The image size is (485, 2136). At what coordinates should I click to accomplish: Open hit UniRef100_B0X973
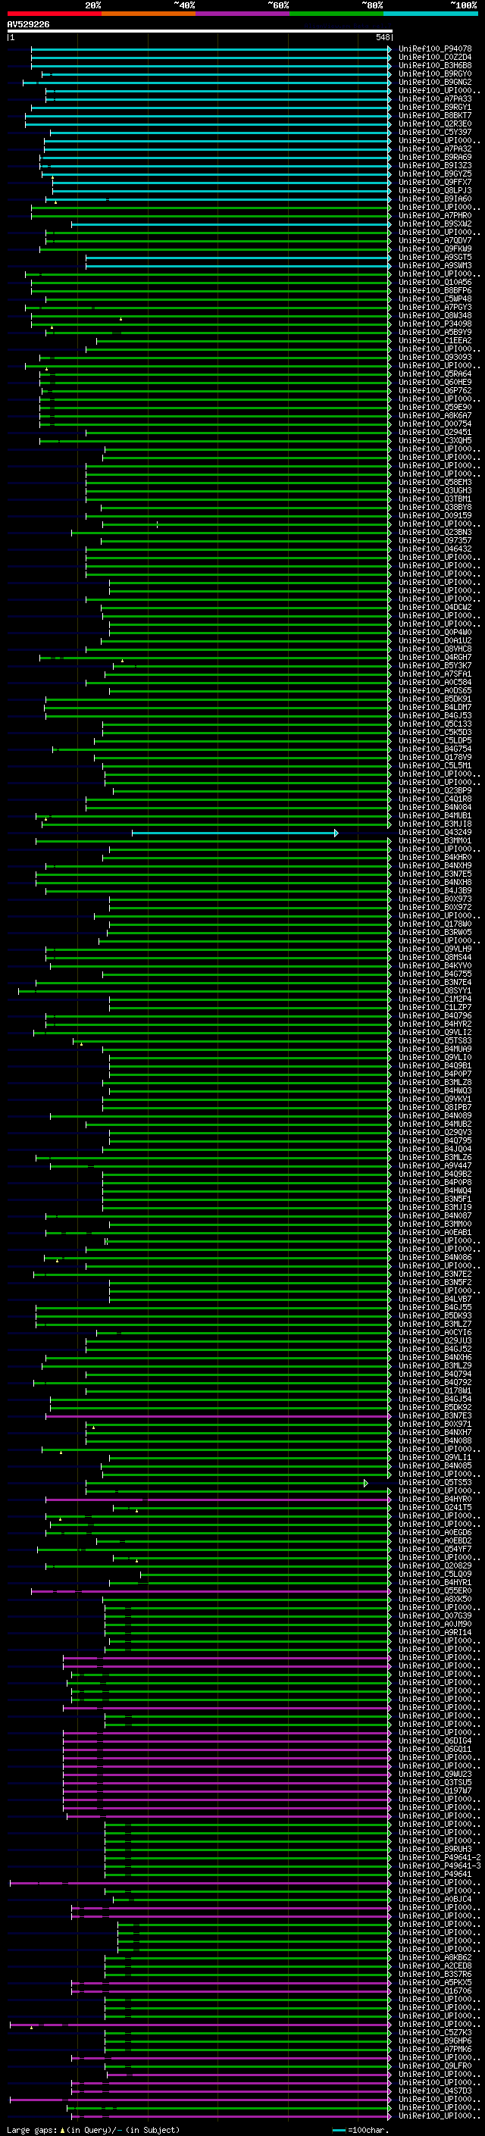pos(435,899)
